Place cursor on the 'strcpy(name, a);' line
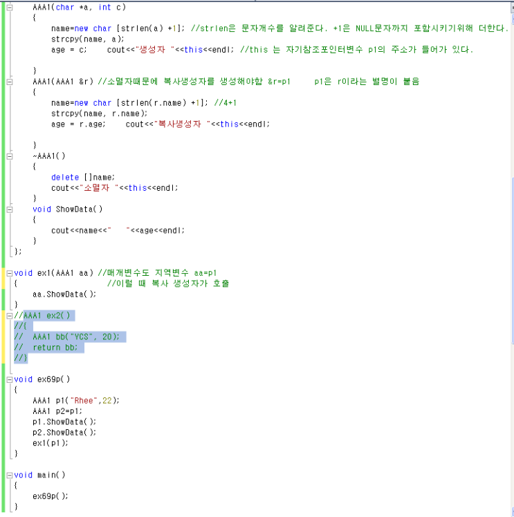 coord(87,39)
